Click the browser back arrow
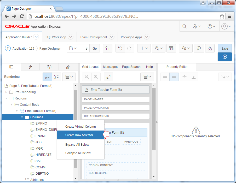The image size is (236, 183). (x=7, y=16)
